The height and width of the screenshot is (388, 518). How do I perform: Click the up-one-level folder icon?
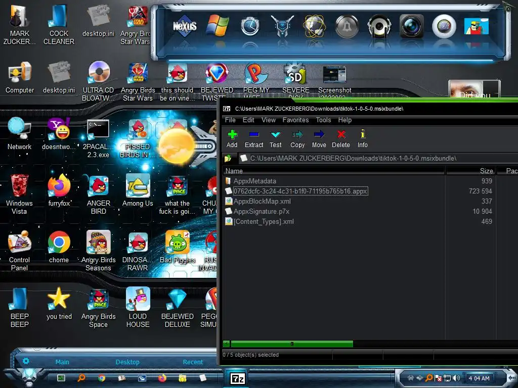coord(228,158)
